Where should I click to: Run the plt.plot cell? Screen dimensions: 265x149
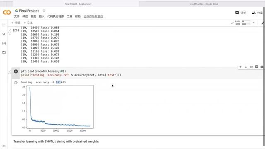click(x=16, y=71)
